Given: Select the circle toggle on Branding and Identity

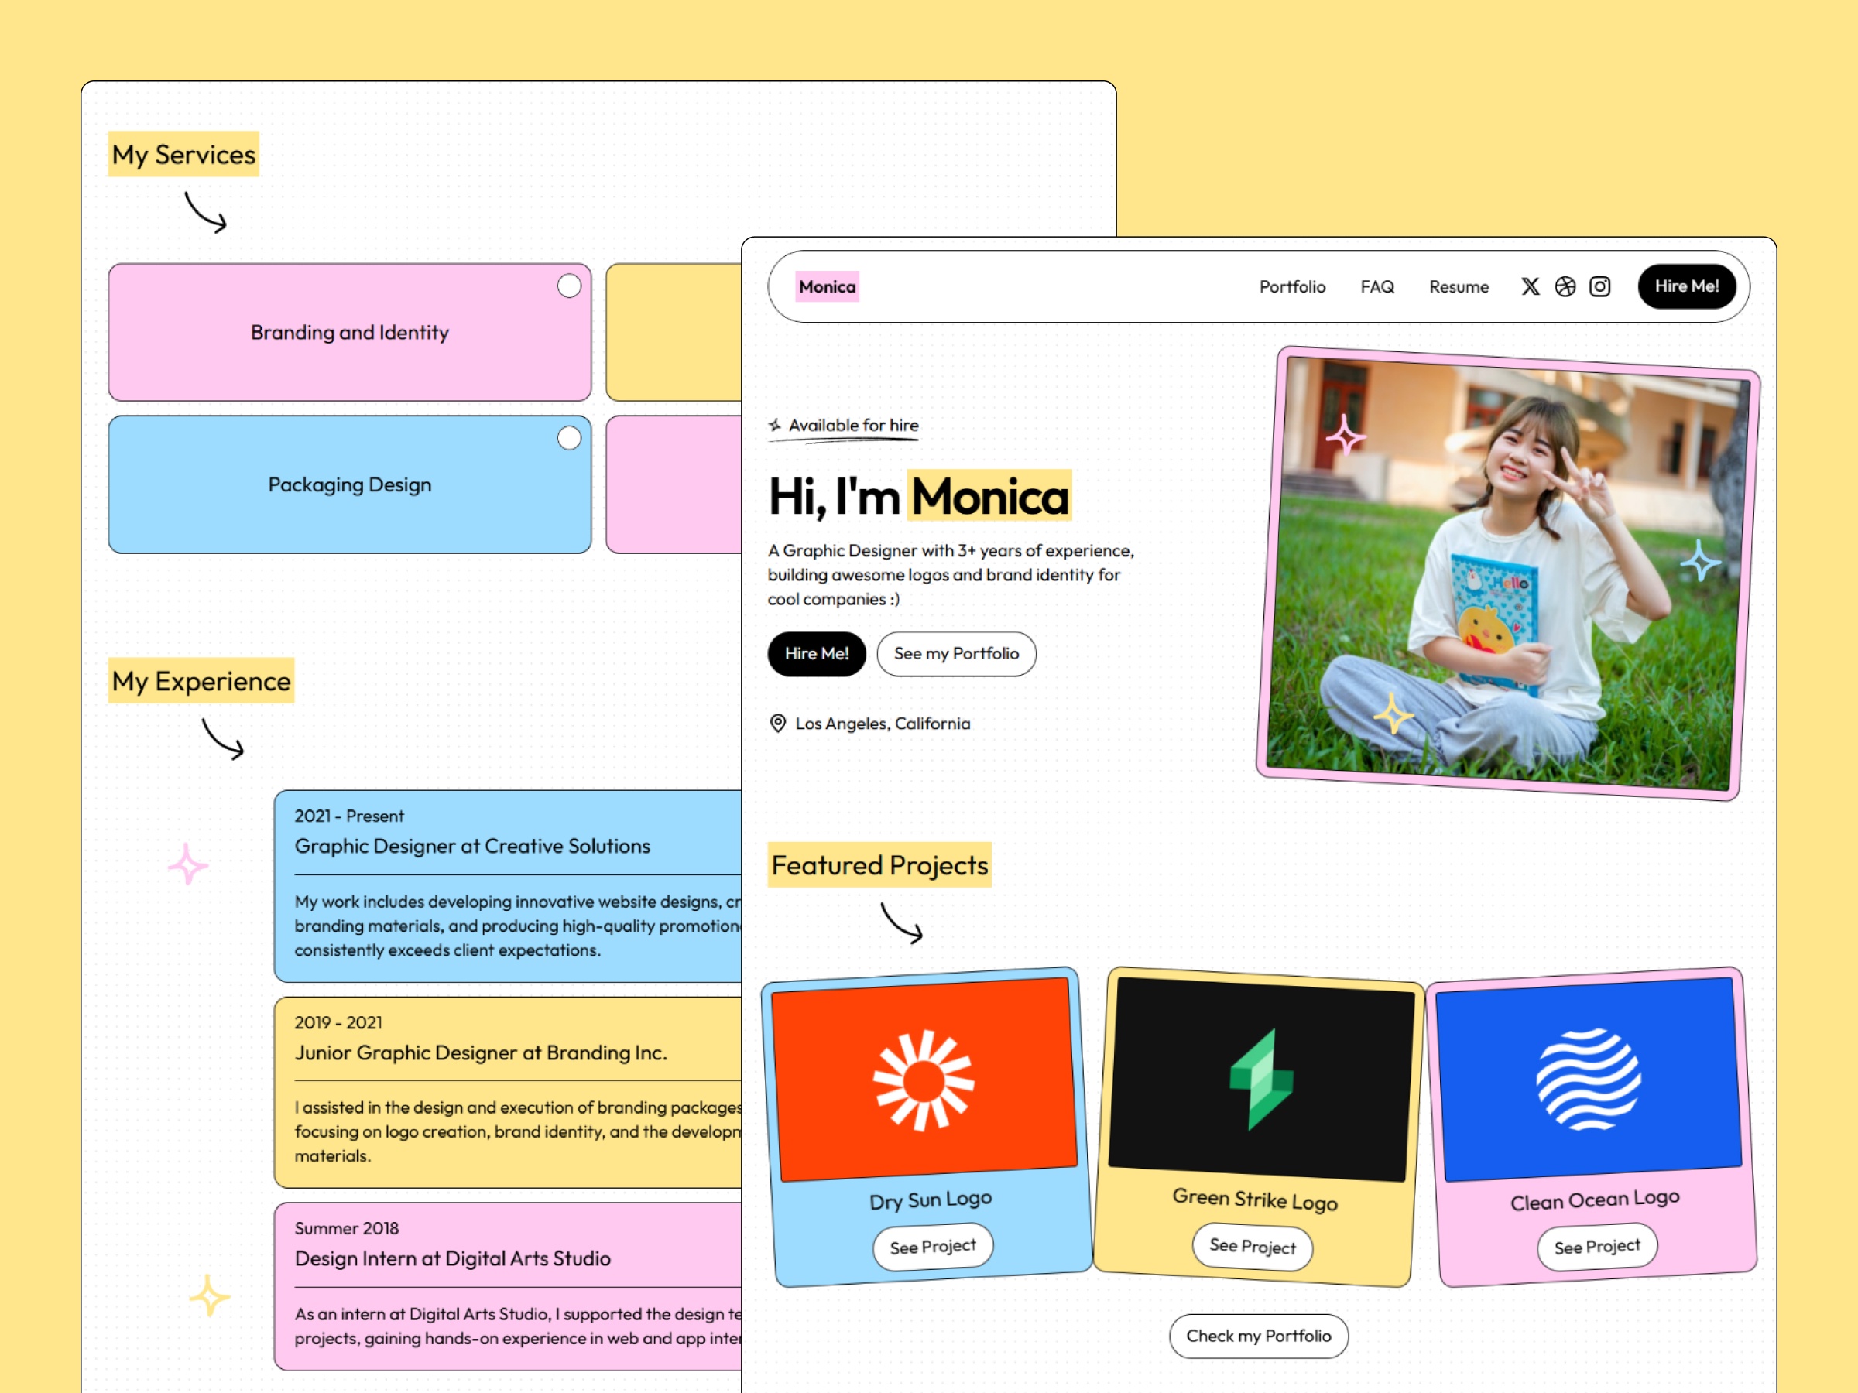Looking at the screenshot, I should click(x=569, y=286).
